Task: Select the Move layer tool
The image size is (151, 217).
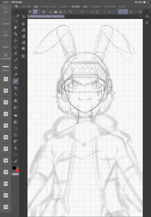Action: (x=16, y=41)
